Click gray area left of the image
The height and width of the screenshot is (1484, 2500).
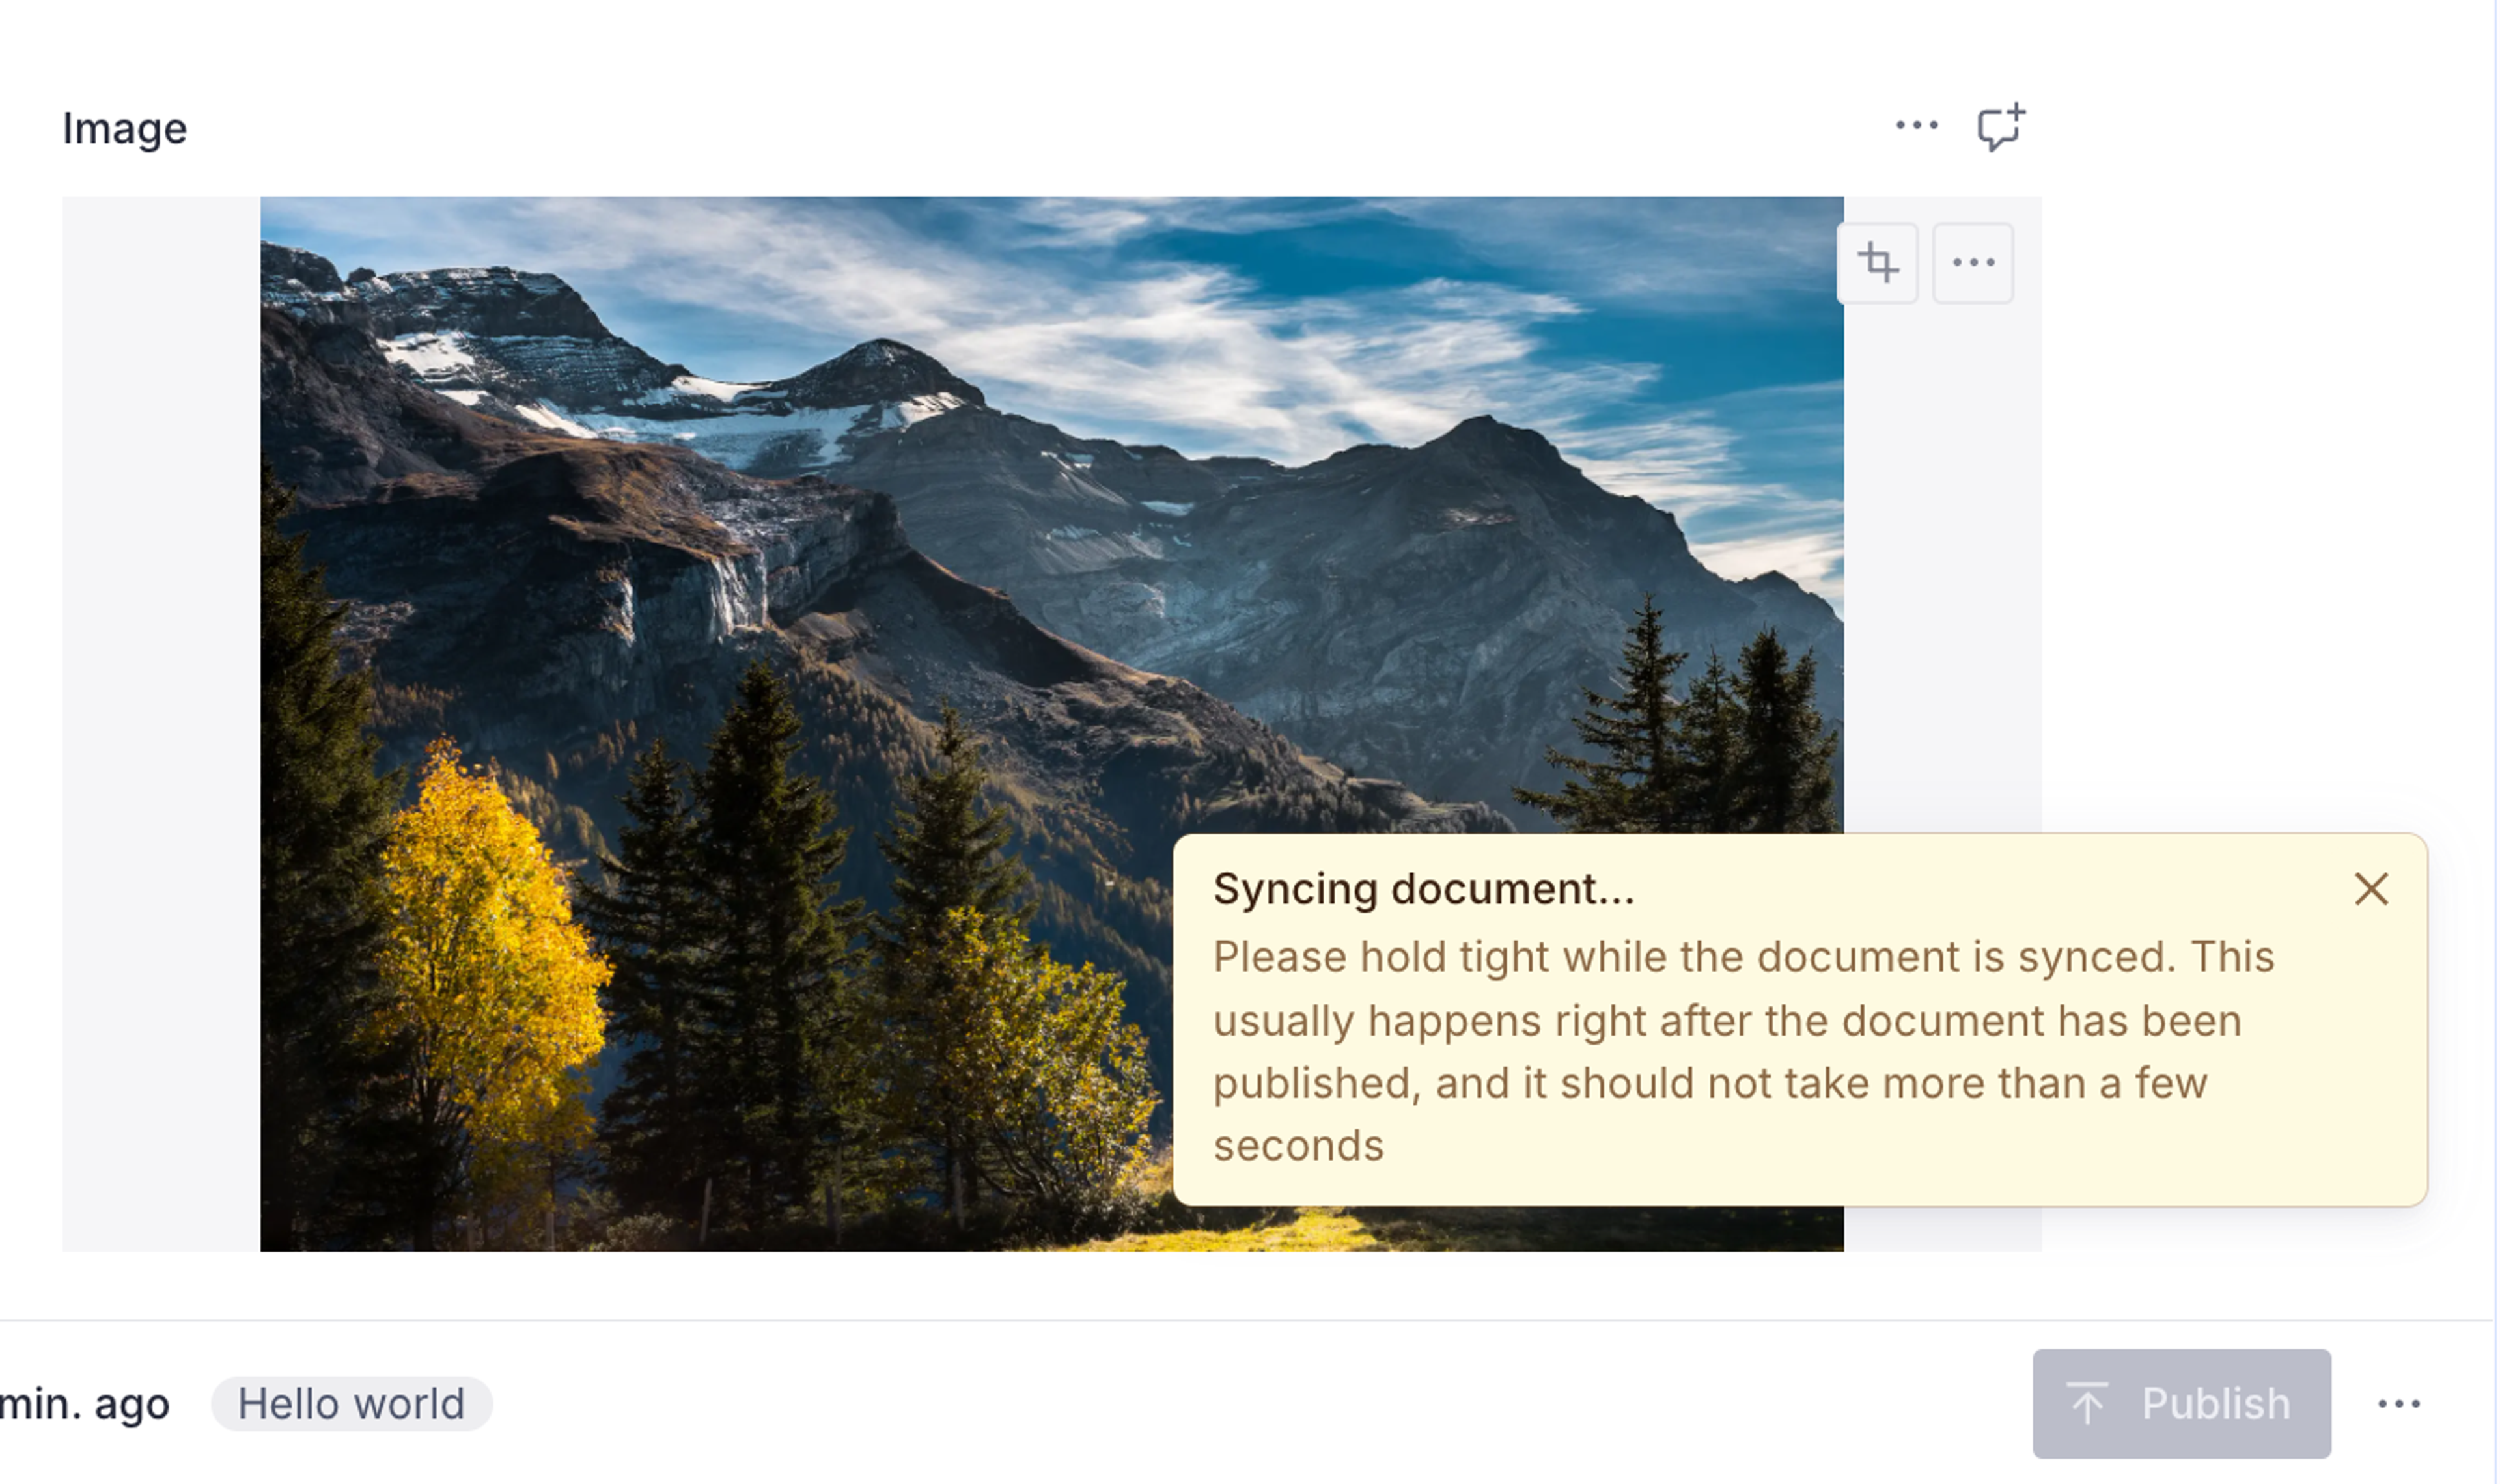coord(160,720)
